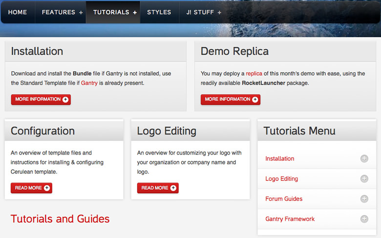Screen dimensions: 381x238
Task: Expand the Features menu plus indicator
Action: coord(81,12)
